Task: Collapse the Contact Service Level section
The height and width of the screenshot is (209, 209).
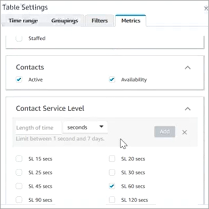Action: (188, 109)
